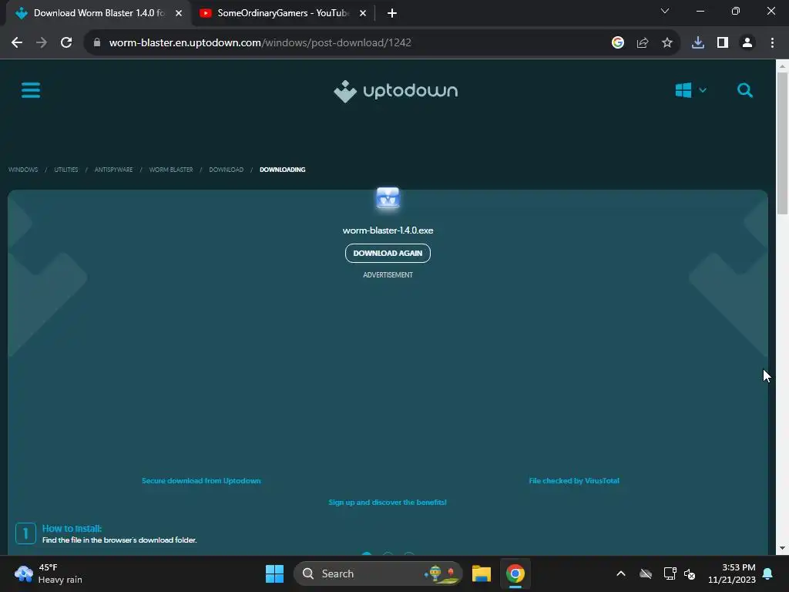The image size is (789, 592).
Task: Click the page vertical scrollbar thumb
Action: pyautogui.click(x=783, y=143)
